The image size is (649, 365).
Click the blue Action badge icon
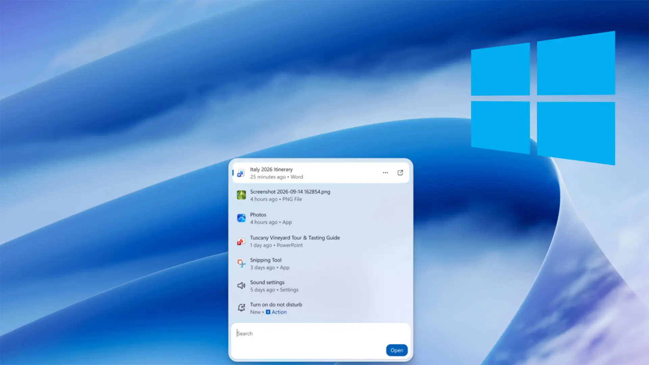[x=268, y=312]
